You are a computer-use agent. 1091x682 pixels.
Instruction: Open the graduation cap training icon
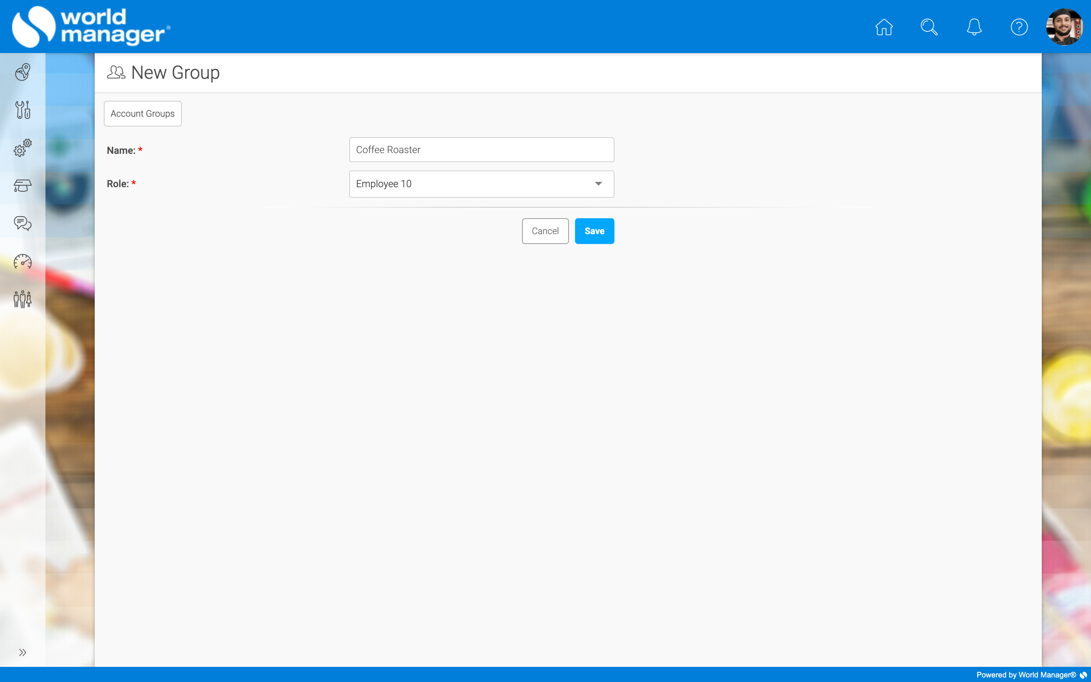point(23,185)
